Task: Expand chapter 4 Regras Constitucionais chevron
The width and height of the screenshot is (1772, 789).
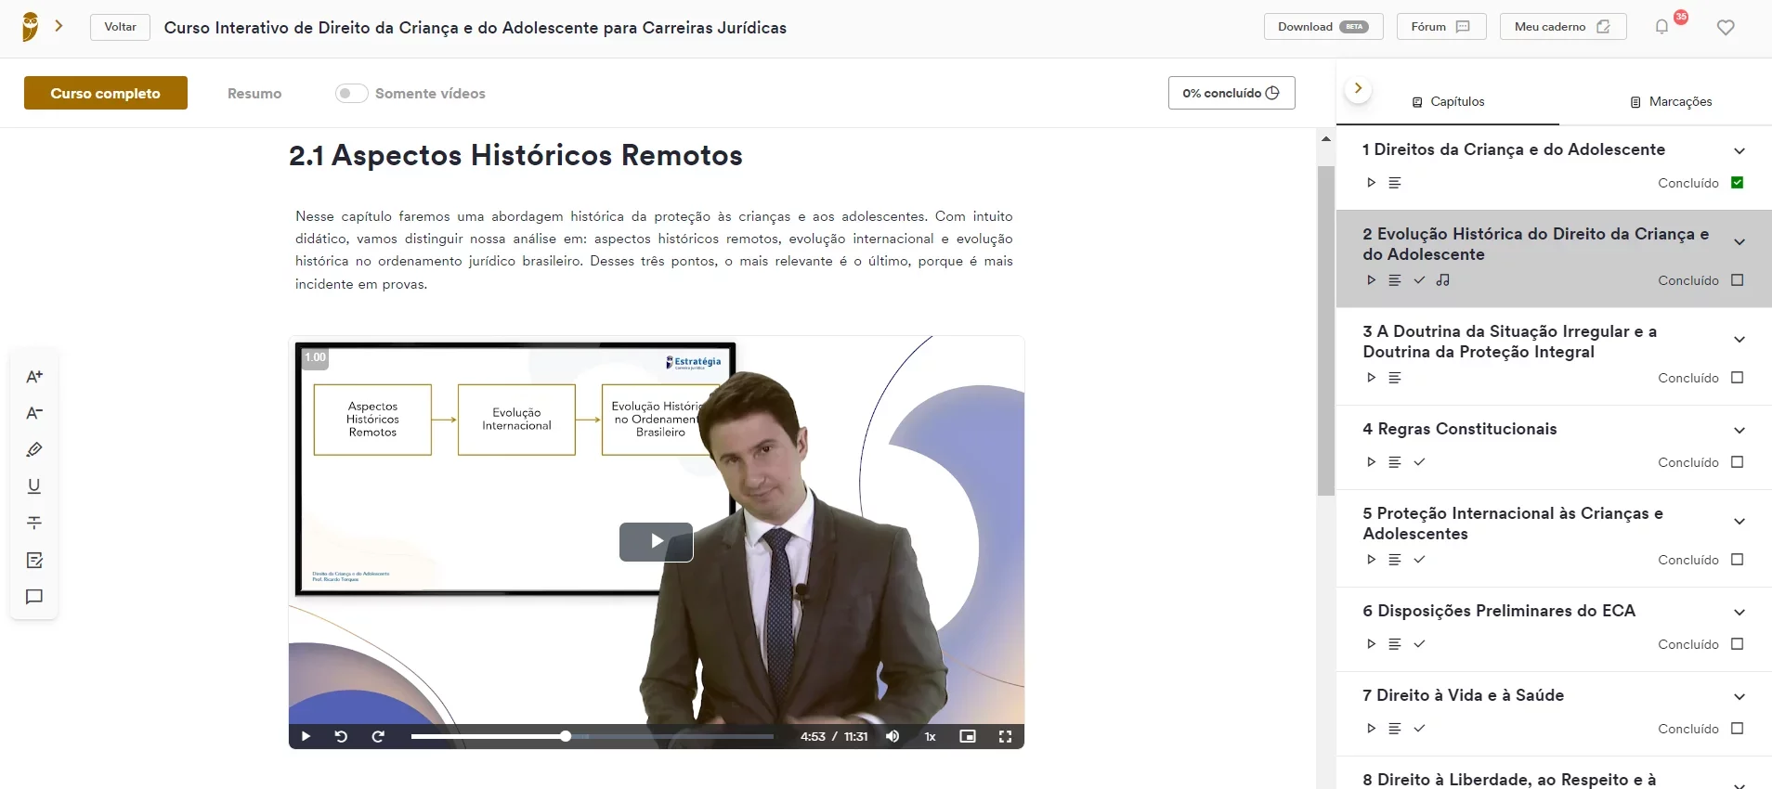Action: tap(1739, 430)
